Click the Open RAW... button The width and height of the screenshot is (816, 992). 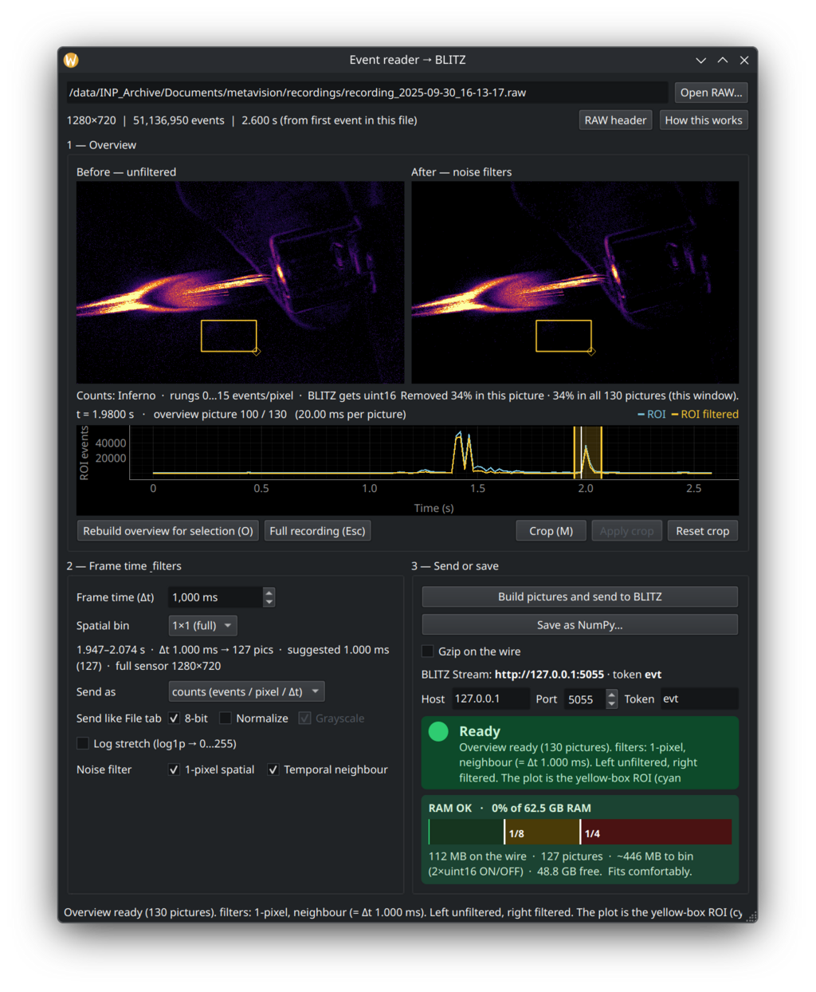(x=711, y=93)
